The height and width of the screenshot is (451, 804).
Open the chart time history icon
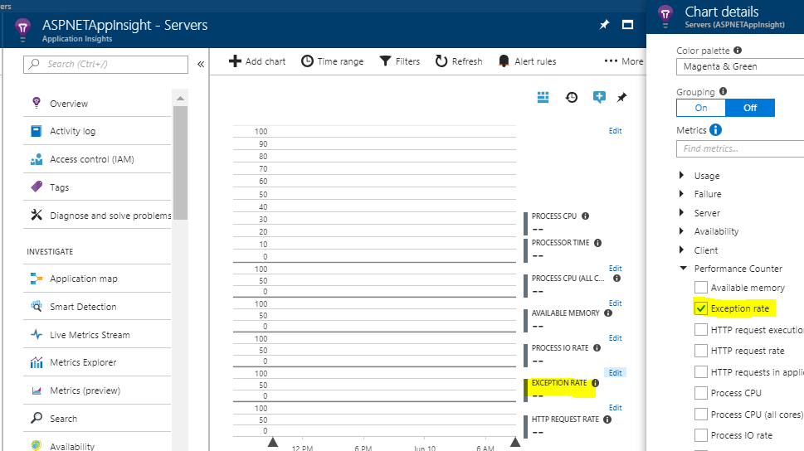coord(571,97)
